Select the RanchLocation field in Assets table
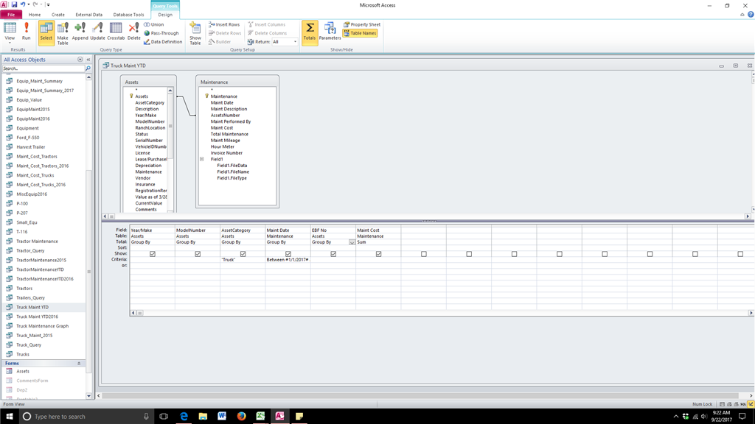Viewport: 755px width, 424px height. [150, 128]
